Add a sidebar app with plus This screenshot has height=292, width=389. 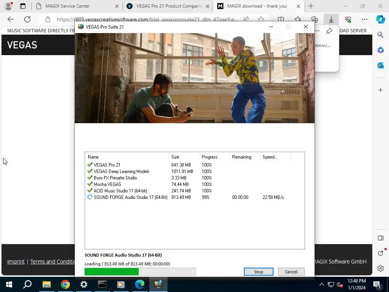point(380,90)
